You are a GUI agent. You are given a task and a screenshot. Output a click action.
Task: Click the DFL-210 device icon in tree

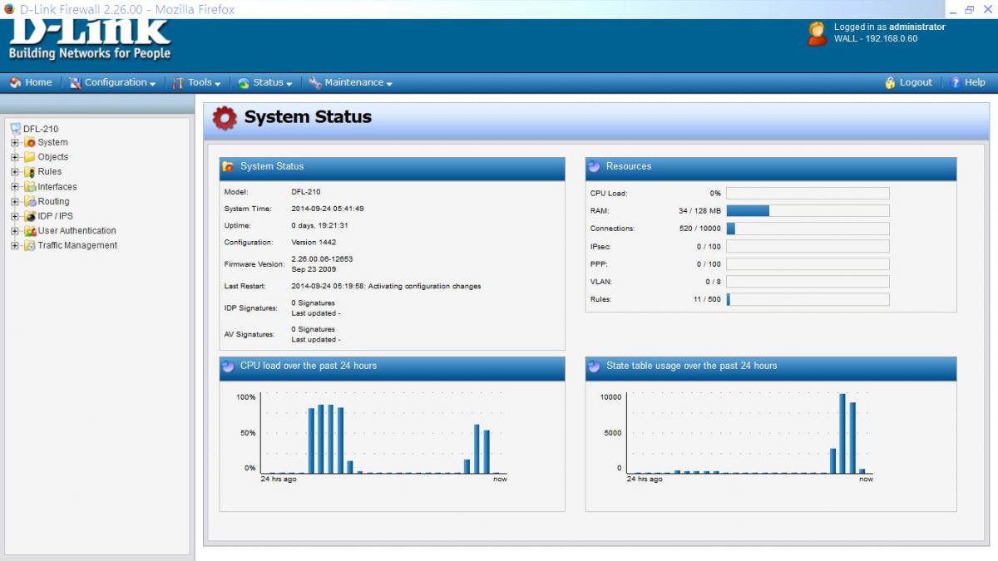(x=15, y=128)
